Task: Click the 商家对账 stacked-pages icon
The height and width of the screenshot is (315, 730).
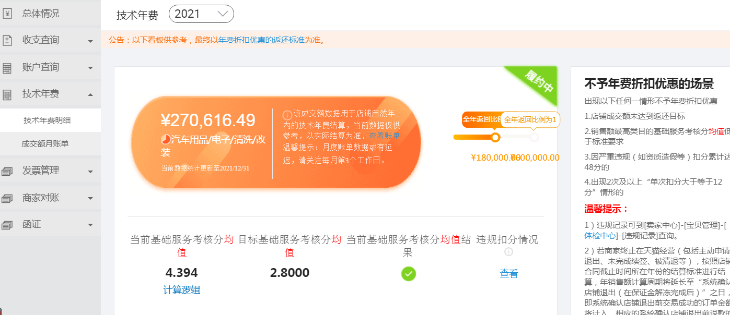Action: coord(7,198)
